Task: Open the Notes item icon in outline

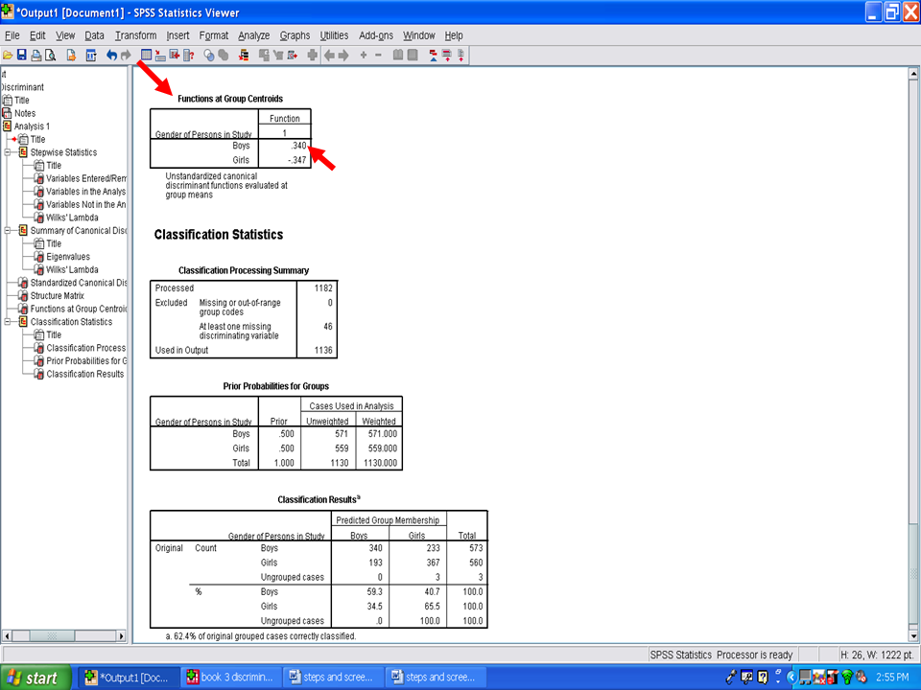Action: pos(6,113)
